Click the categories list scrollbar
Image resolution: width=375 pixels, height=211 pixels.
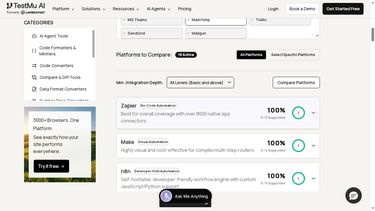tap(93, 44)
